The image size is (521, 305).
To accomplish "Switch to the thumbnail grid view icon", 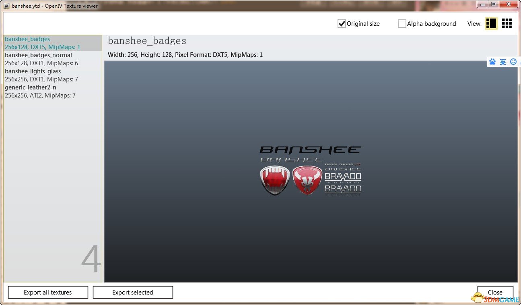I will click(x=507, y=23).
